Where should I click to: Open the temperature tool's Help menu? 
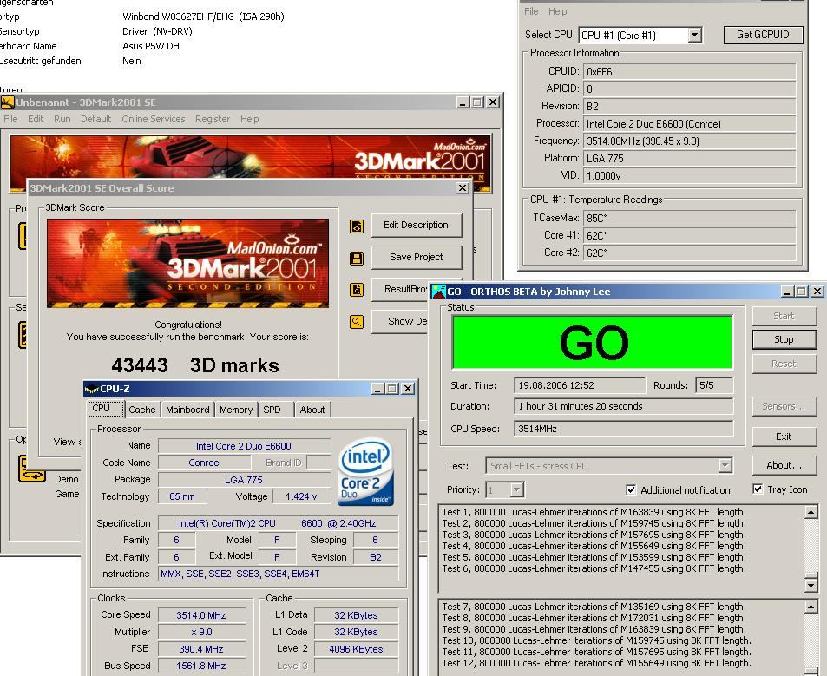[557, 11]
